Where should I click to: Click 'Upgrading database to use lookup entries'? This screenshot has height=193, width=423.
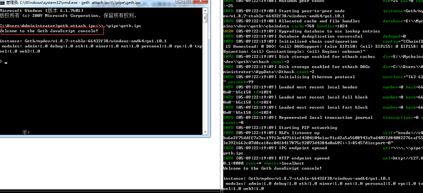point(329,31)
